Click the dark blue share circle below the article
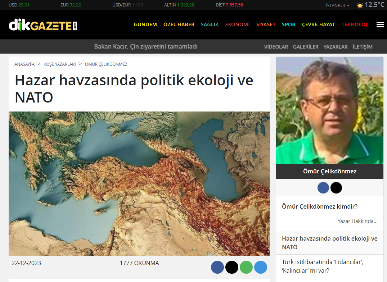The image size is (387, 282). [x=217, y=267]
